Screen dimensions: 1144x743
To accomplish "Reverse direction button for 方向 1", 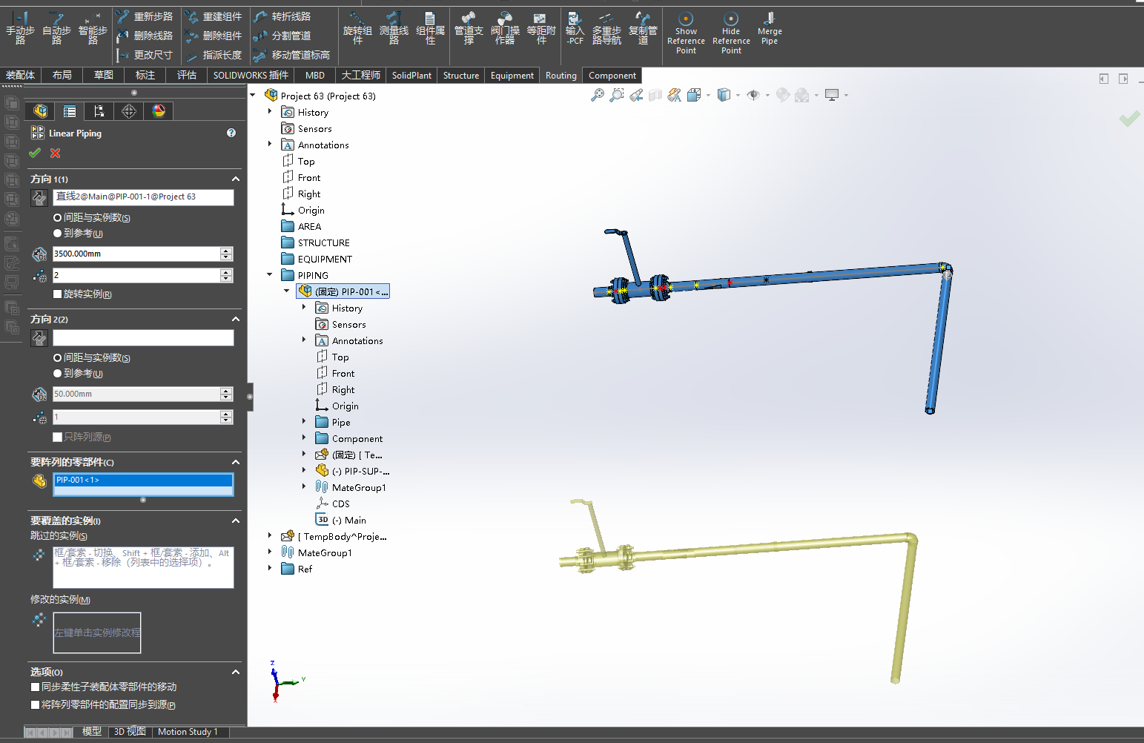I will coord(39,197).
